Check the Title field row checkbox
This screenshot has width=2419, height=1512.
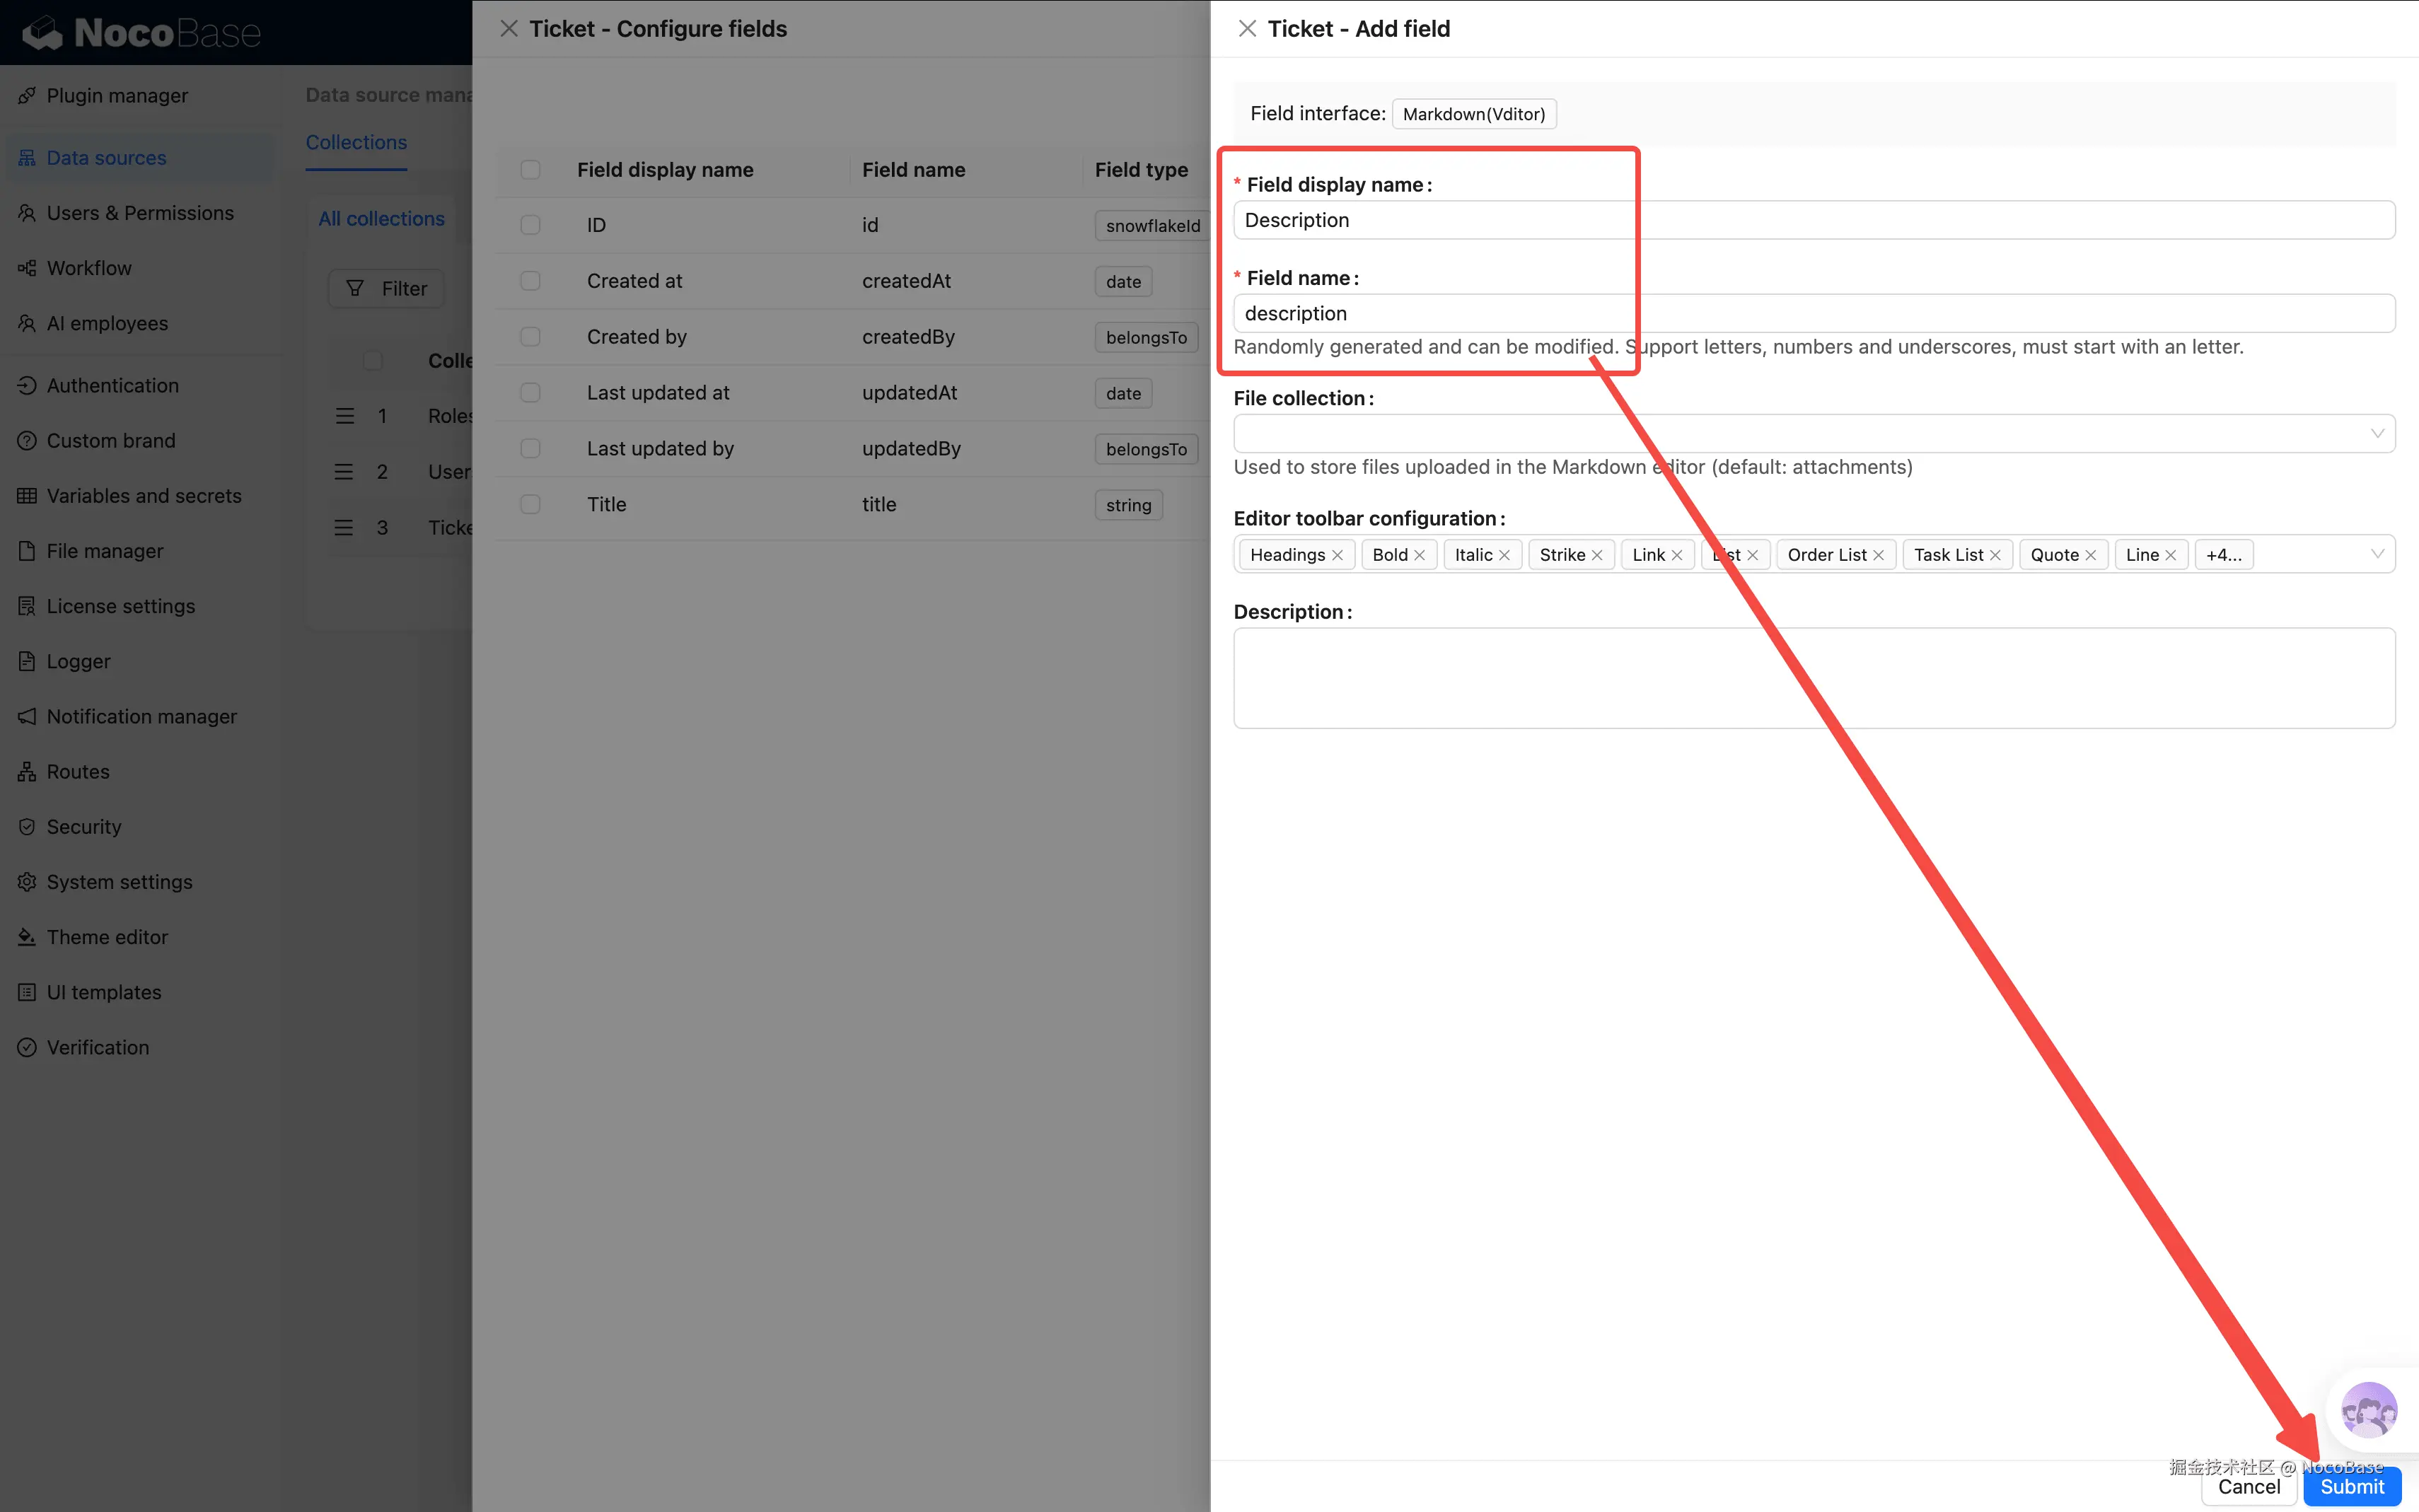point(530,504)
